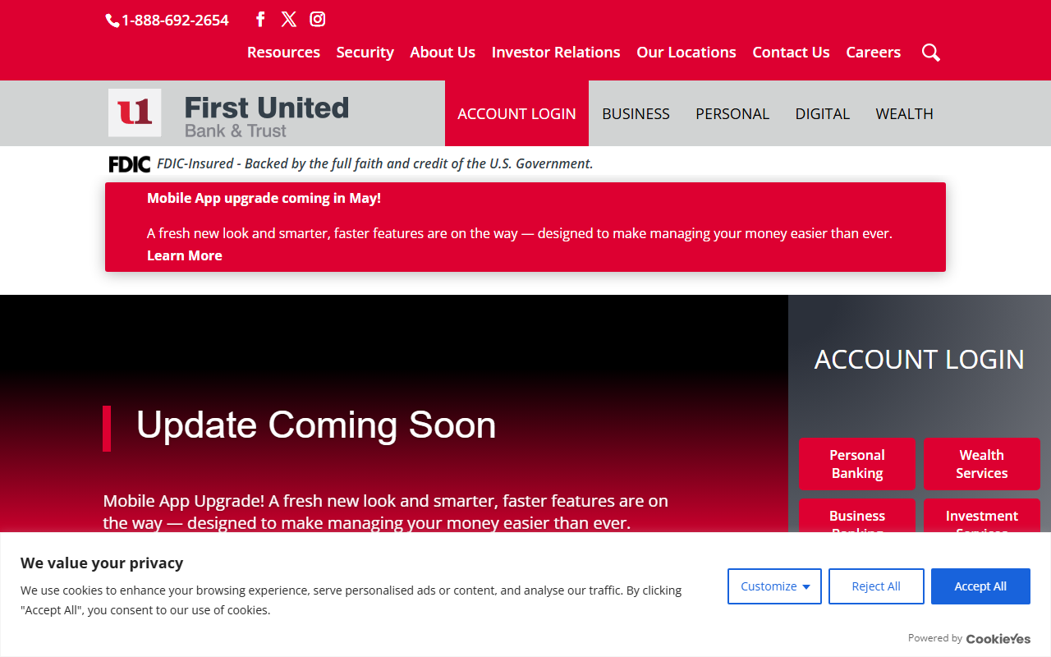Visit the Careers page
This screenshot has height=657, width=1051.
(874, 52)
